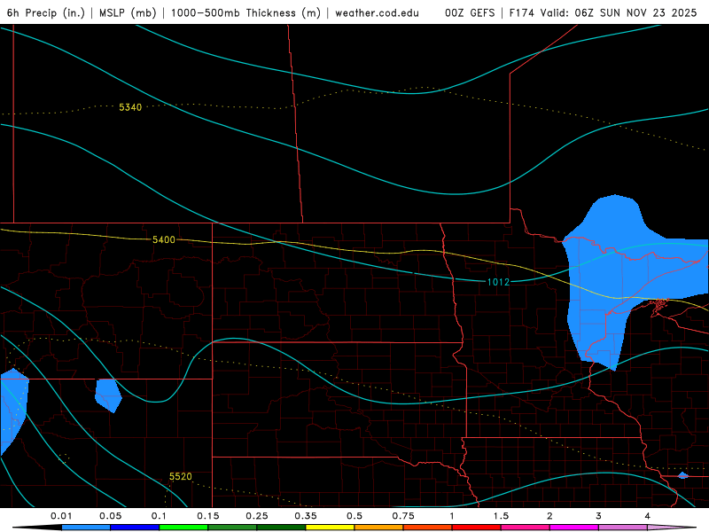This screenshot has height=532, width=709.
Task: Pick the light blue 0.01 colorbar swatch
Action: (x=86, y=528)
